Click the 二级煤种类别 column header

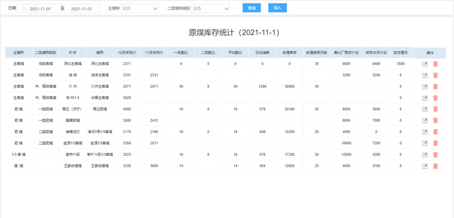pyautogui.click(x=46, y=53)
